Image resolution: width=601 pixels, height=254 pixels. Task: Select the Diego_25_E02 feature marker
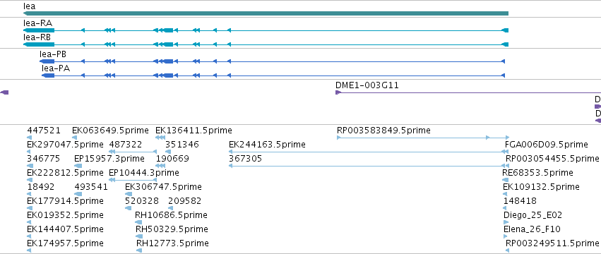(x=506, y=222)
